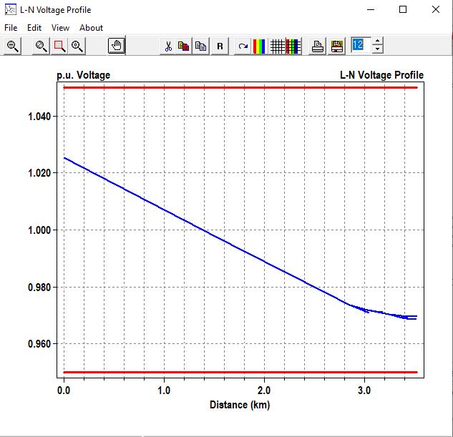Viewport: 453px width, 437px height.
Task: Toggle the grid lines icon
Action: 277,46
